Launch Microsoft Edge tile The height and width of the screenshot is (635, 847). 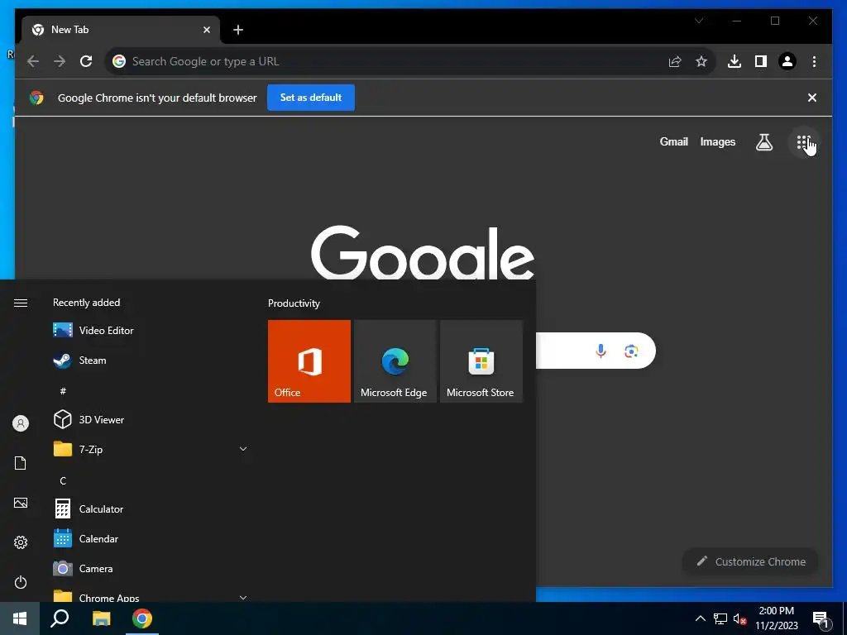point(395,361)
